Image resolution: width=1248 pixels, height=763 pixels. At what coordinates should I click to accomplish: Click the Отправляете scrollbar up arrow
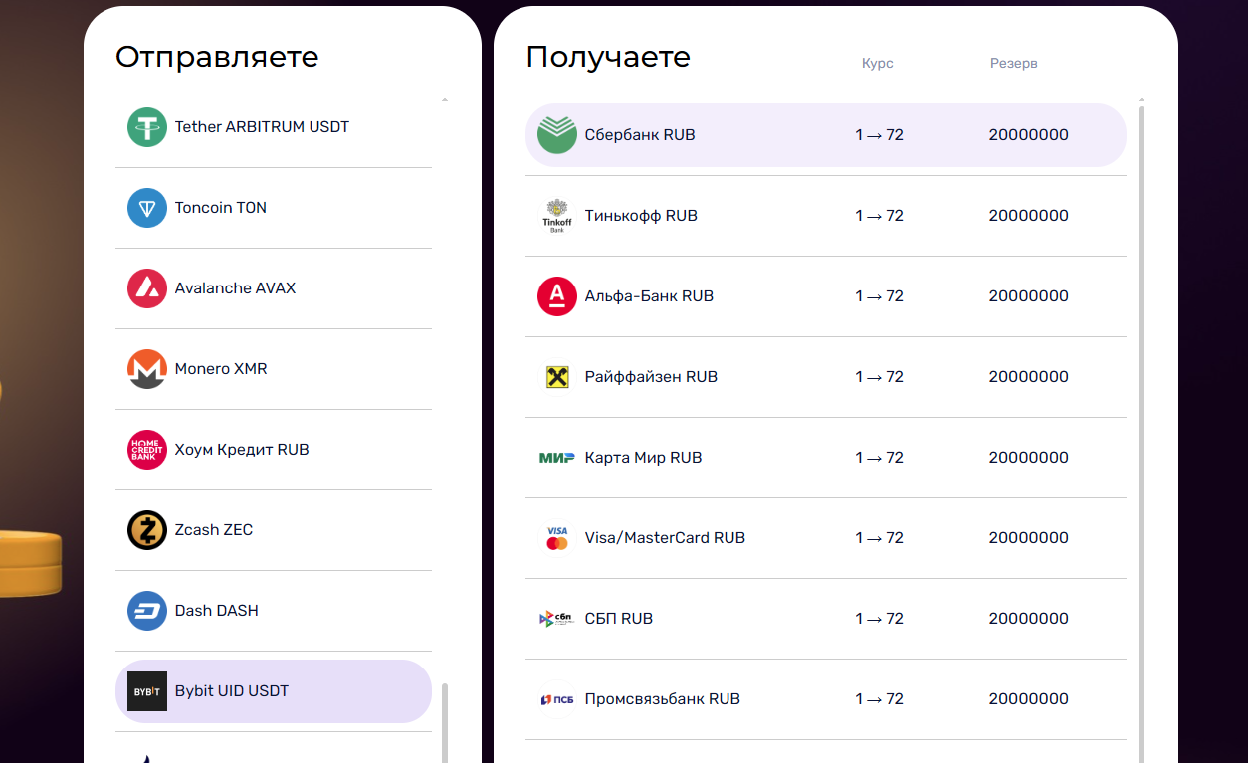pos(445,100)
